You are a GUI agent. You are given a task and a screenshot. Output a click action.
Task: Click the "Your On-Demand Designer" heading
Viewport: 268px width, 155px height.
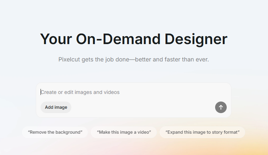tap(134, 39)
